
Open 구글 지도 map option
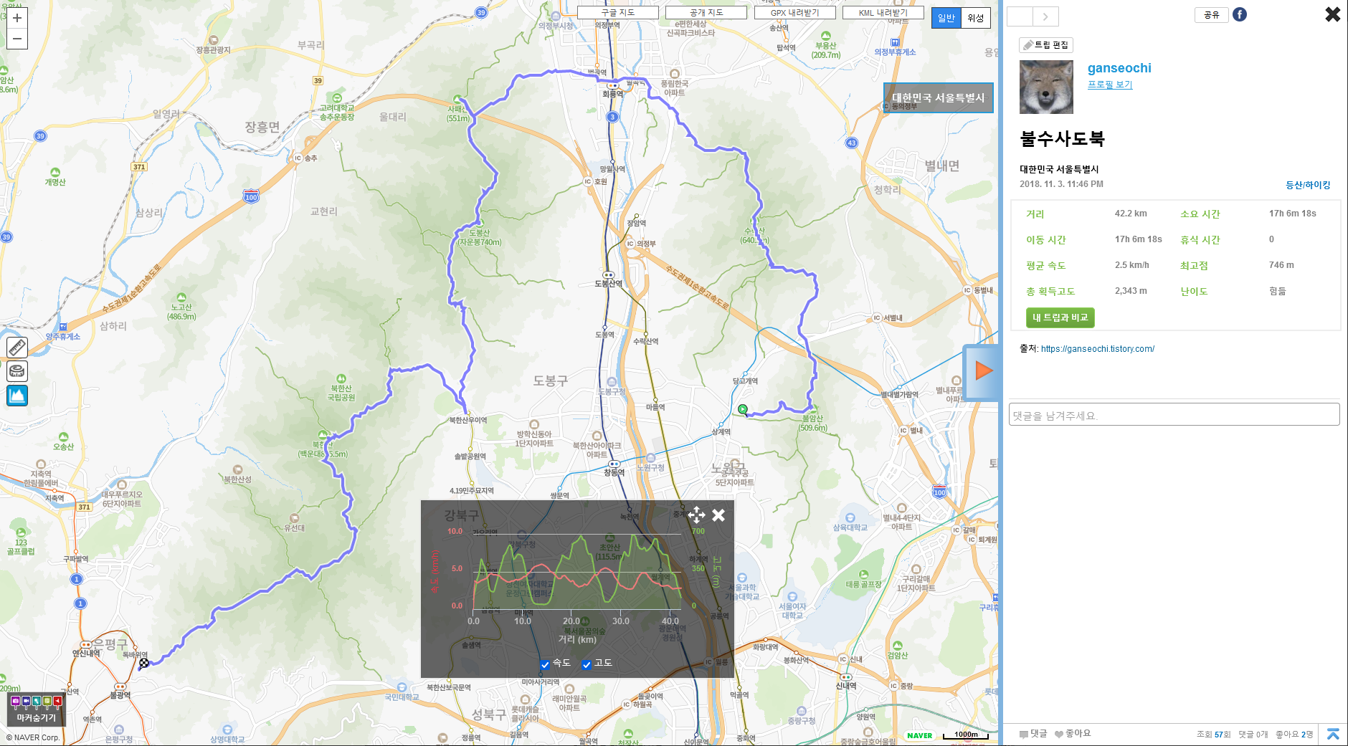pyautogui.click(x=617, y=13)
